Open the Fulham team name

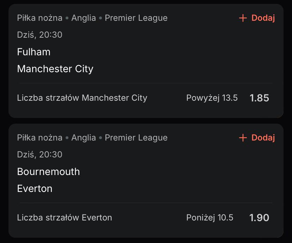tap(34, 52)
